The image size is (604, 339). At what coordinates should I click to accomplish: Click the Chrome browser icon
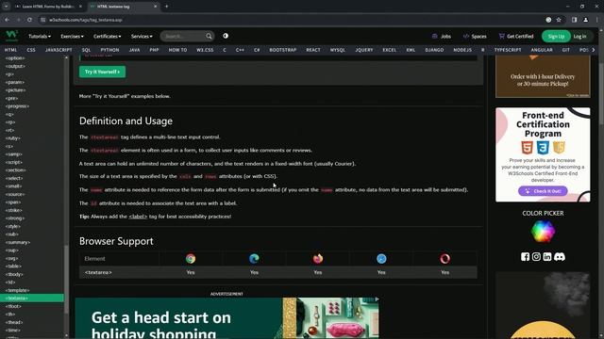click(x=191, y=259)
